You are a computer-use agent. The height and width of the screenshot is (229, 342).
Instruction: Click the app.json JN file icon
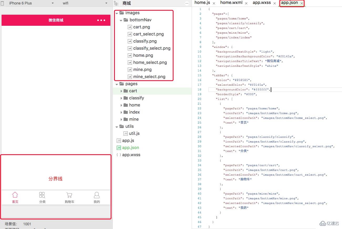click(x=119, y=148)
